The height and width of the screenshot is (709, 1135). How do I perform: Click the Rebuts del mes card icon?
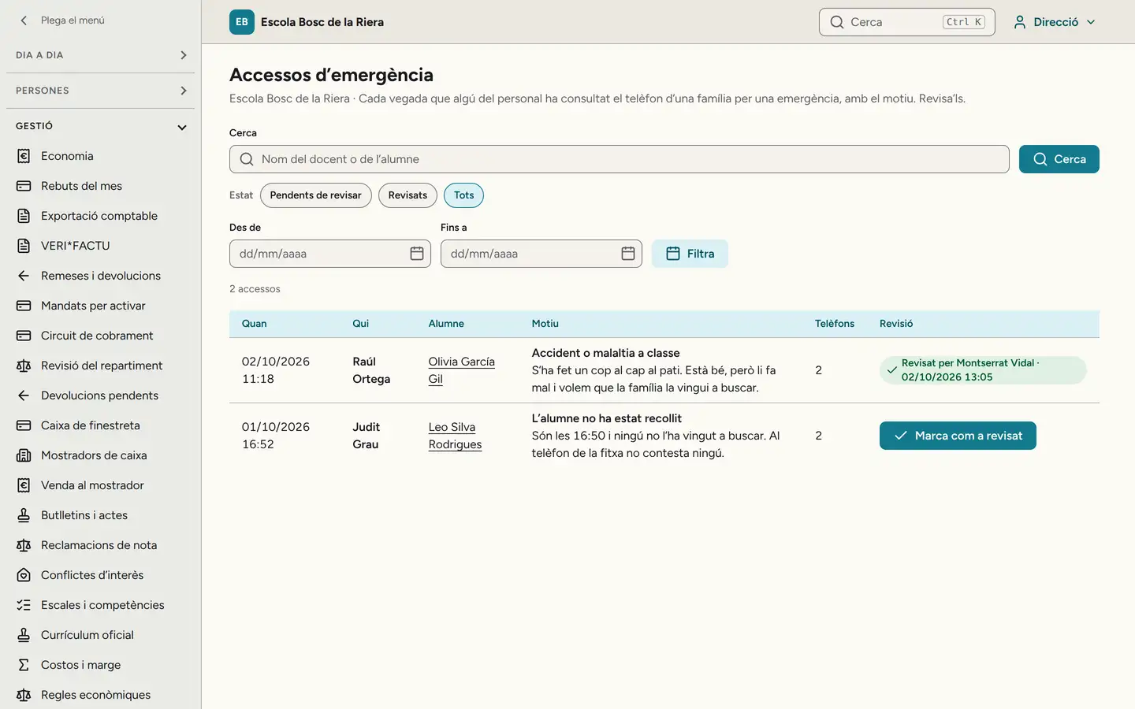click(24, 186)
